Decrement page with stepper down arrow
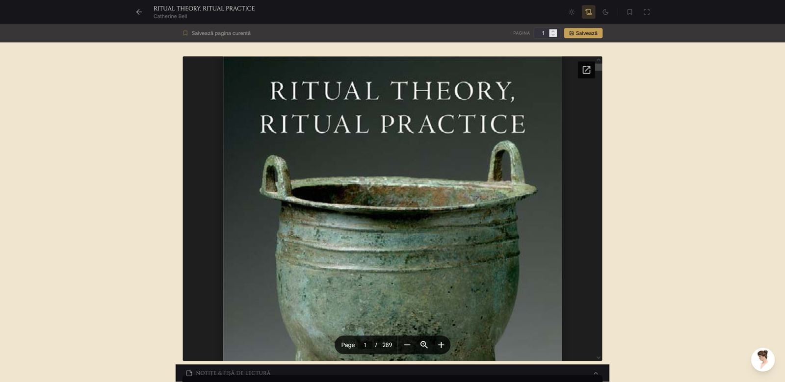The width and height of the screenshot is (785, 382). [x=553, y=35]
